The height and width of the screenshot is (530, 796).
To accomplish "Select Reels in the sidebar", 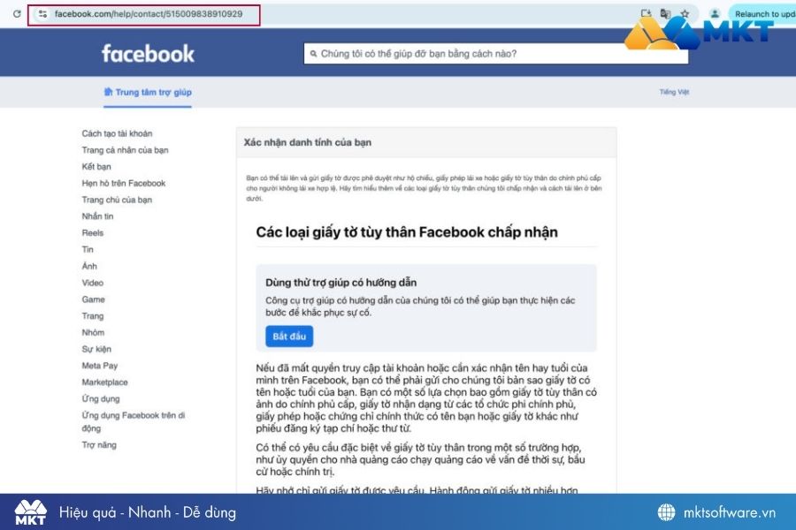I will click(92, 233).
